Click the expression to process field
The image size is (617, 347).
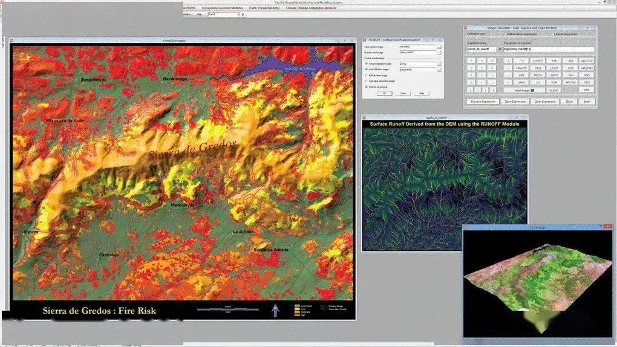point(549,49)
